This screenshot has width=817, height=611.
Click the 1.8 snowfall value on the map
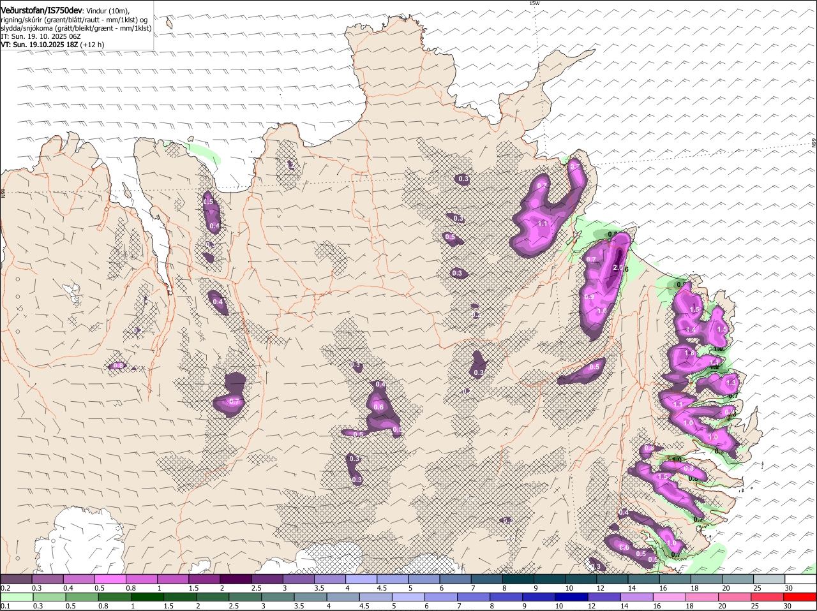point(689,353)
